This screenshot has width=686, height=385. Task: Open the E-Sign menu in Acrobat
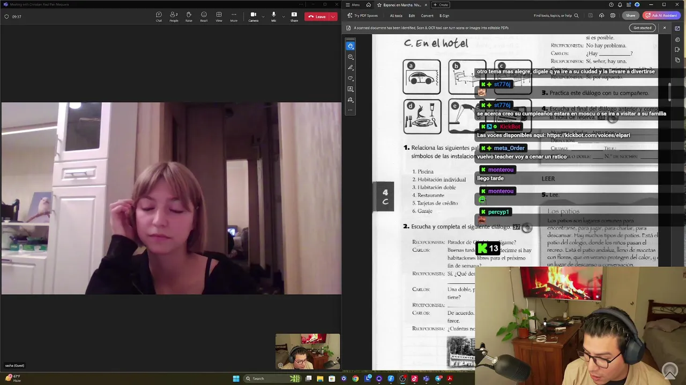tap(444, 16)
